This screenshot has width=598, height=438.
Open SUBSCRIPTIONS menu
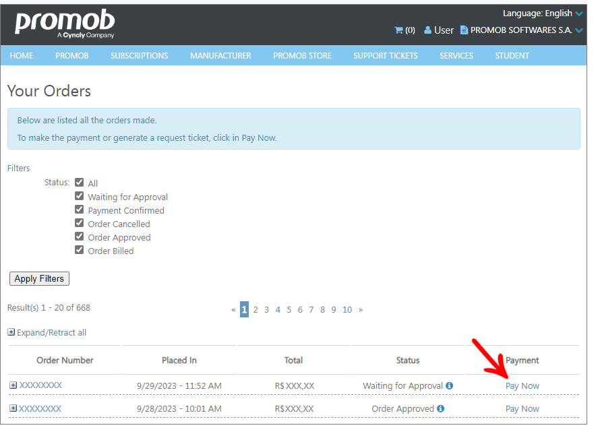139,56
